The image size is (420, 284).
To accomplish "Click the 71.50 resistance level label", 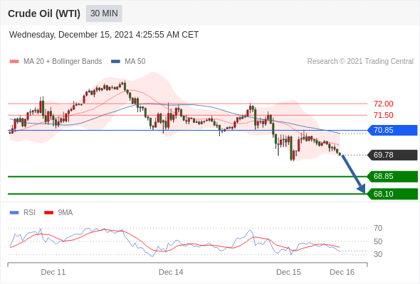I will pyautogui.click(x=384, y=116).
